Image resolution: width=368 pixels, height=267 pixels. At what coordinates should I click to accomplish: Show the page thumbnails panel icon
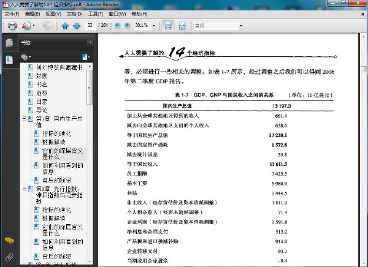[x=9, y=43]
